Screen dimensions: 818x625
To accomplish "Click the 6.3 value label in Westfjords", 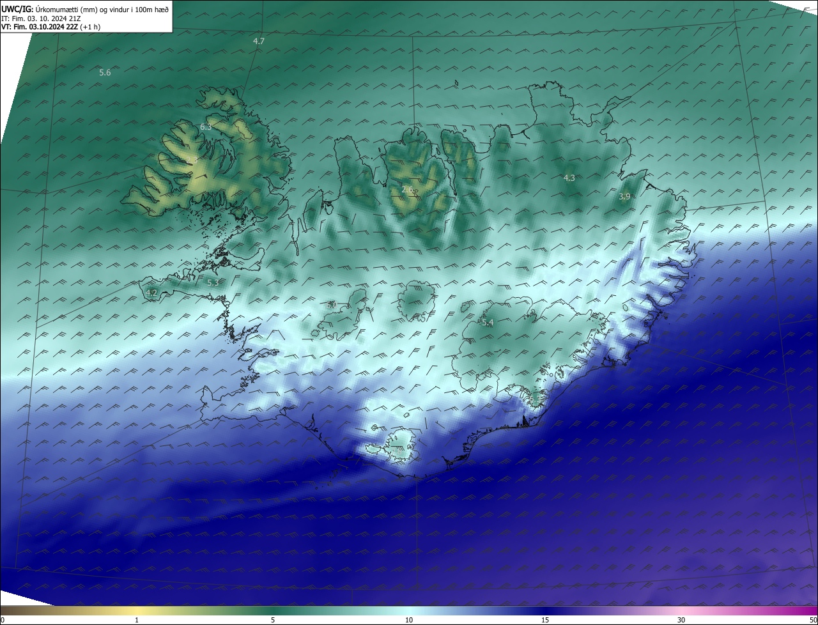I will (x=206, y=127).
